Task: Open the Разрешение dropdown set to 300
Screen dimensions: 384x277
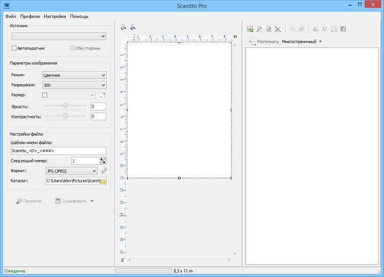Action: point(74,84)
